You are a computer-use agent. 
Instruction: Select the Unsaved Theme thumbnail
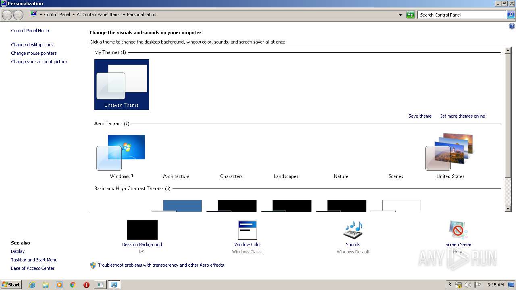121,84
